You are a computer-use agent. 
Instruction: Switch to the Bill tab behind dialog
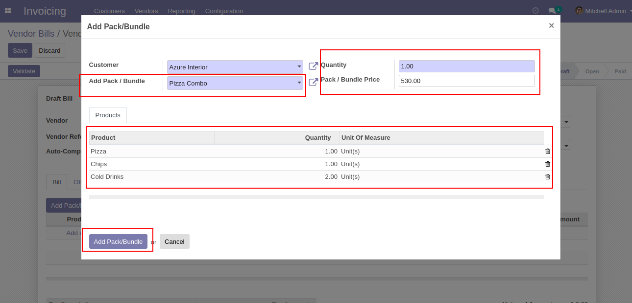(57, 182)
